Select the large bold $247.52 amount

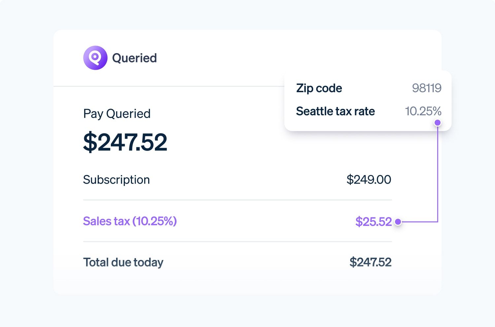tap(125, 142)
